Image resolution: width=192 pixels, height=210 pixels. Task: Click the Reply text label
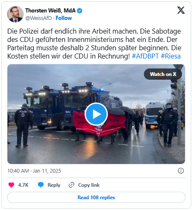tap(54, 185)
